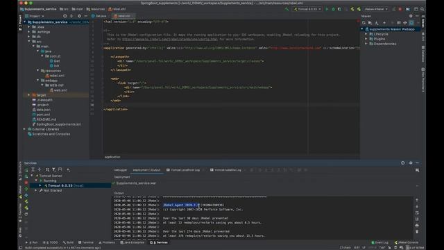Click print icon in output gutter

417,225
